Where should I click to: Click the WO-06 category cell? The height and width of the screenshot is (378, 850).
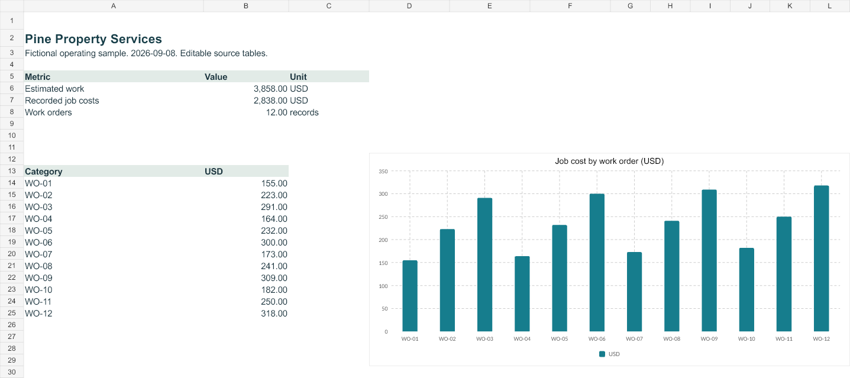[114, 242]
